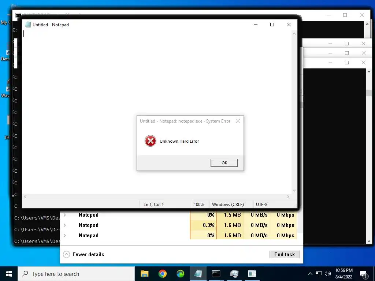The width and height of the screenshot is (375, 281).
Task: Expand the Notepad row showing 0.3% CPU
Action: point(65,225)
